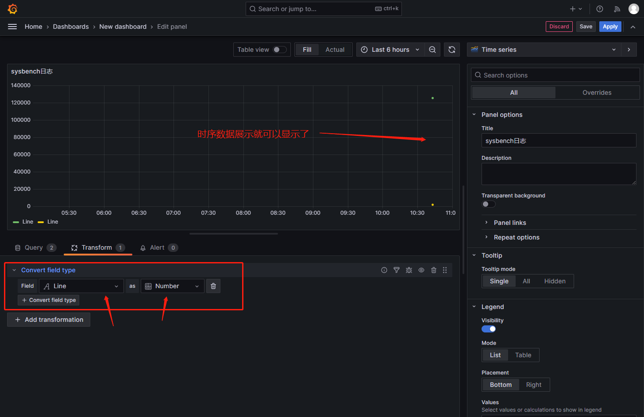Screen dimensions: 644x417
Task: Click the plus Convert field type button
Action: click(49, 300)
